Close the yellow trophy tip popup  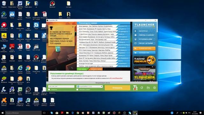(73, 27)
